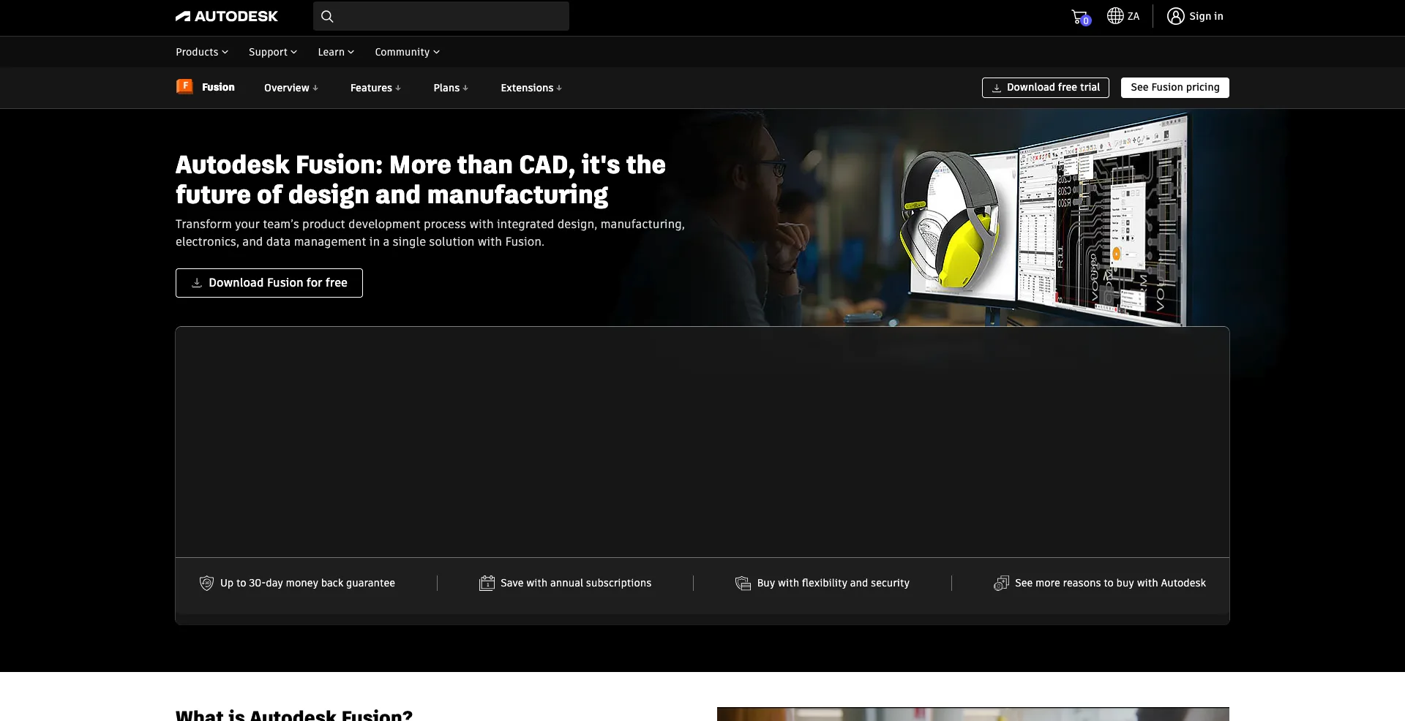Open the shopping cart icon
The height and width of the screenshot is (721, 1405).
(x=1080, y=17)
